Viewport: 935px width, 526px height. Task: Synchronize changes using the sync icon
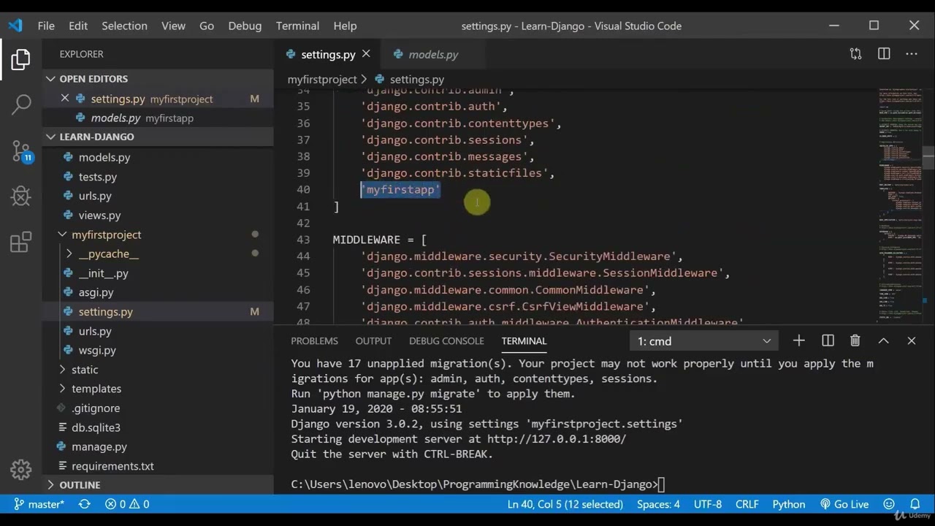[85, 504]
